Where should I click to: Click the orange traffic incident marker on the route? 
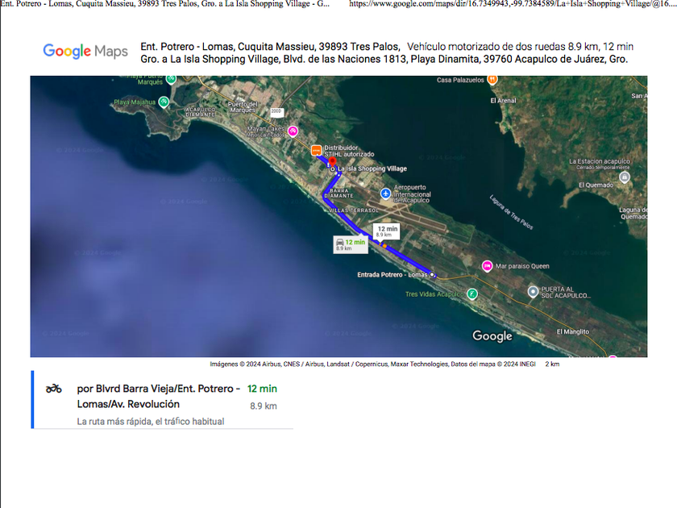384,245
